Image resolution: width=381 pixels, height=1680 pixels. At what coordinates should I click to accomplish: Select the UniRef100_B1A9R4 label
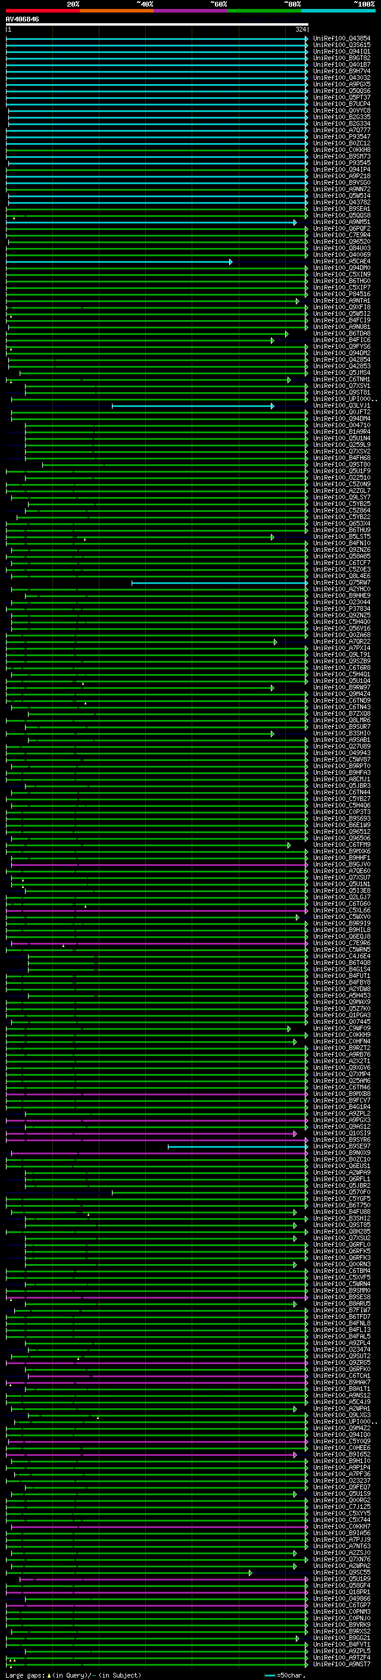click(342, 431)
